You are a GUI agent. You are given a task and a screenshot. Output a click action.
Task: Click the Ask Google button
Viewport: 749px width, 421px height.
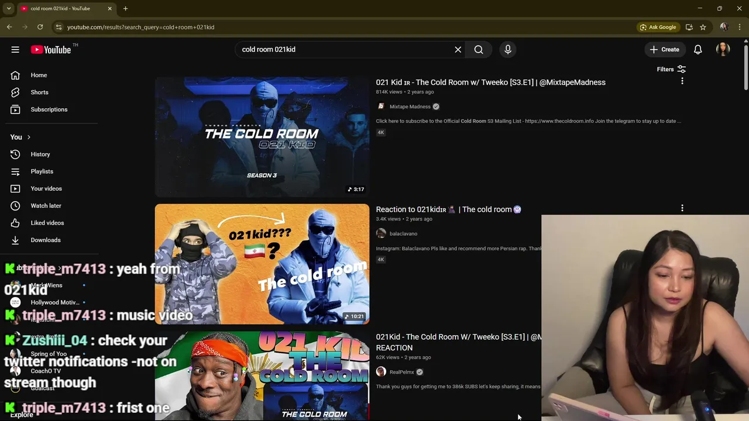(x=658, y=27)
